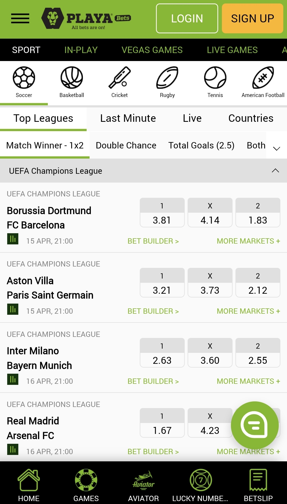Switch to the Last Minute tab
This screenshot has height=504, width=287.
[x=128, y=118]
